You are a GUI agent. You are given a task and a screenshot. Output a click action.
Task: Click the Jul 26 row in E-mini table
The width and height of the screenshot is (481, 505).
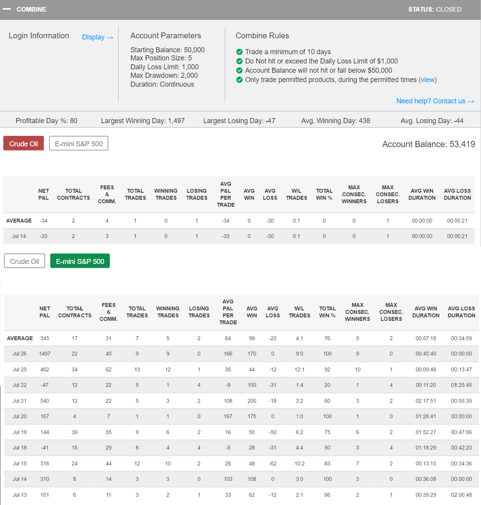click(20, 354)
